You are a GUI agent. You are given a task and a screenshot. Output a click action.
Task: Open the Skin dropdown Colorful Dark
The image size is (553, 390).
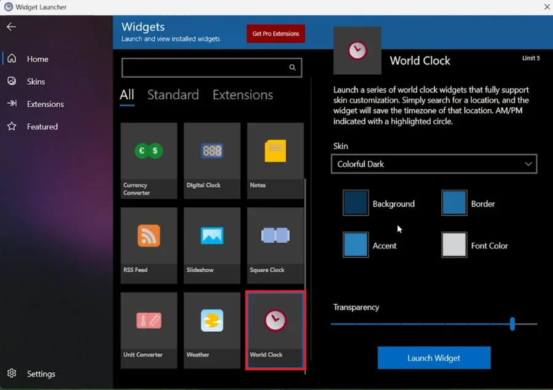click(434, 164)
